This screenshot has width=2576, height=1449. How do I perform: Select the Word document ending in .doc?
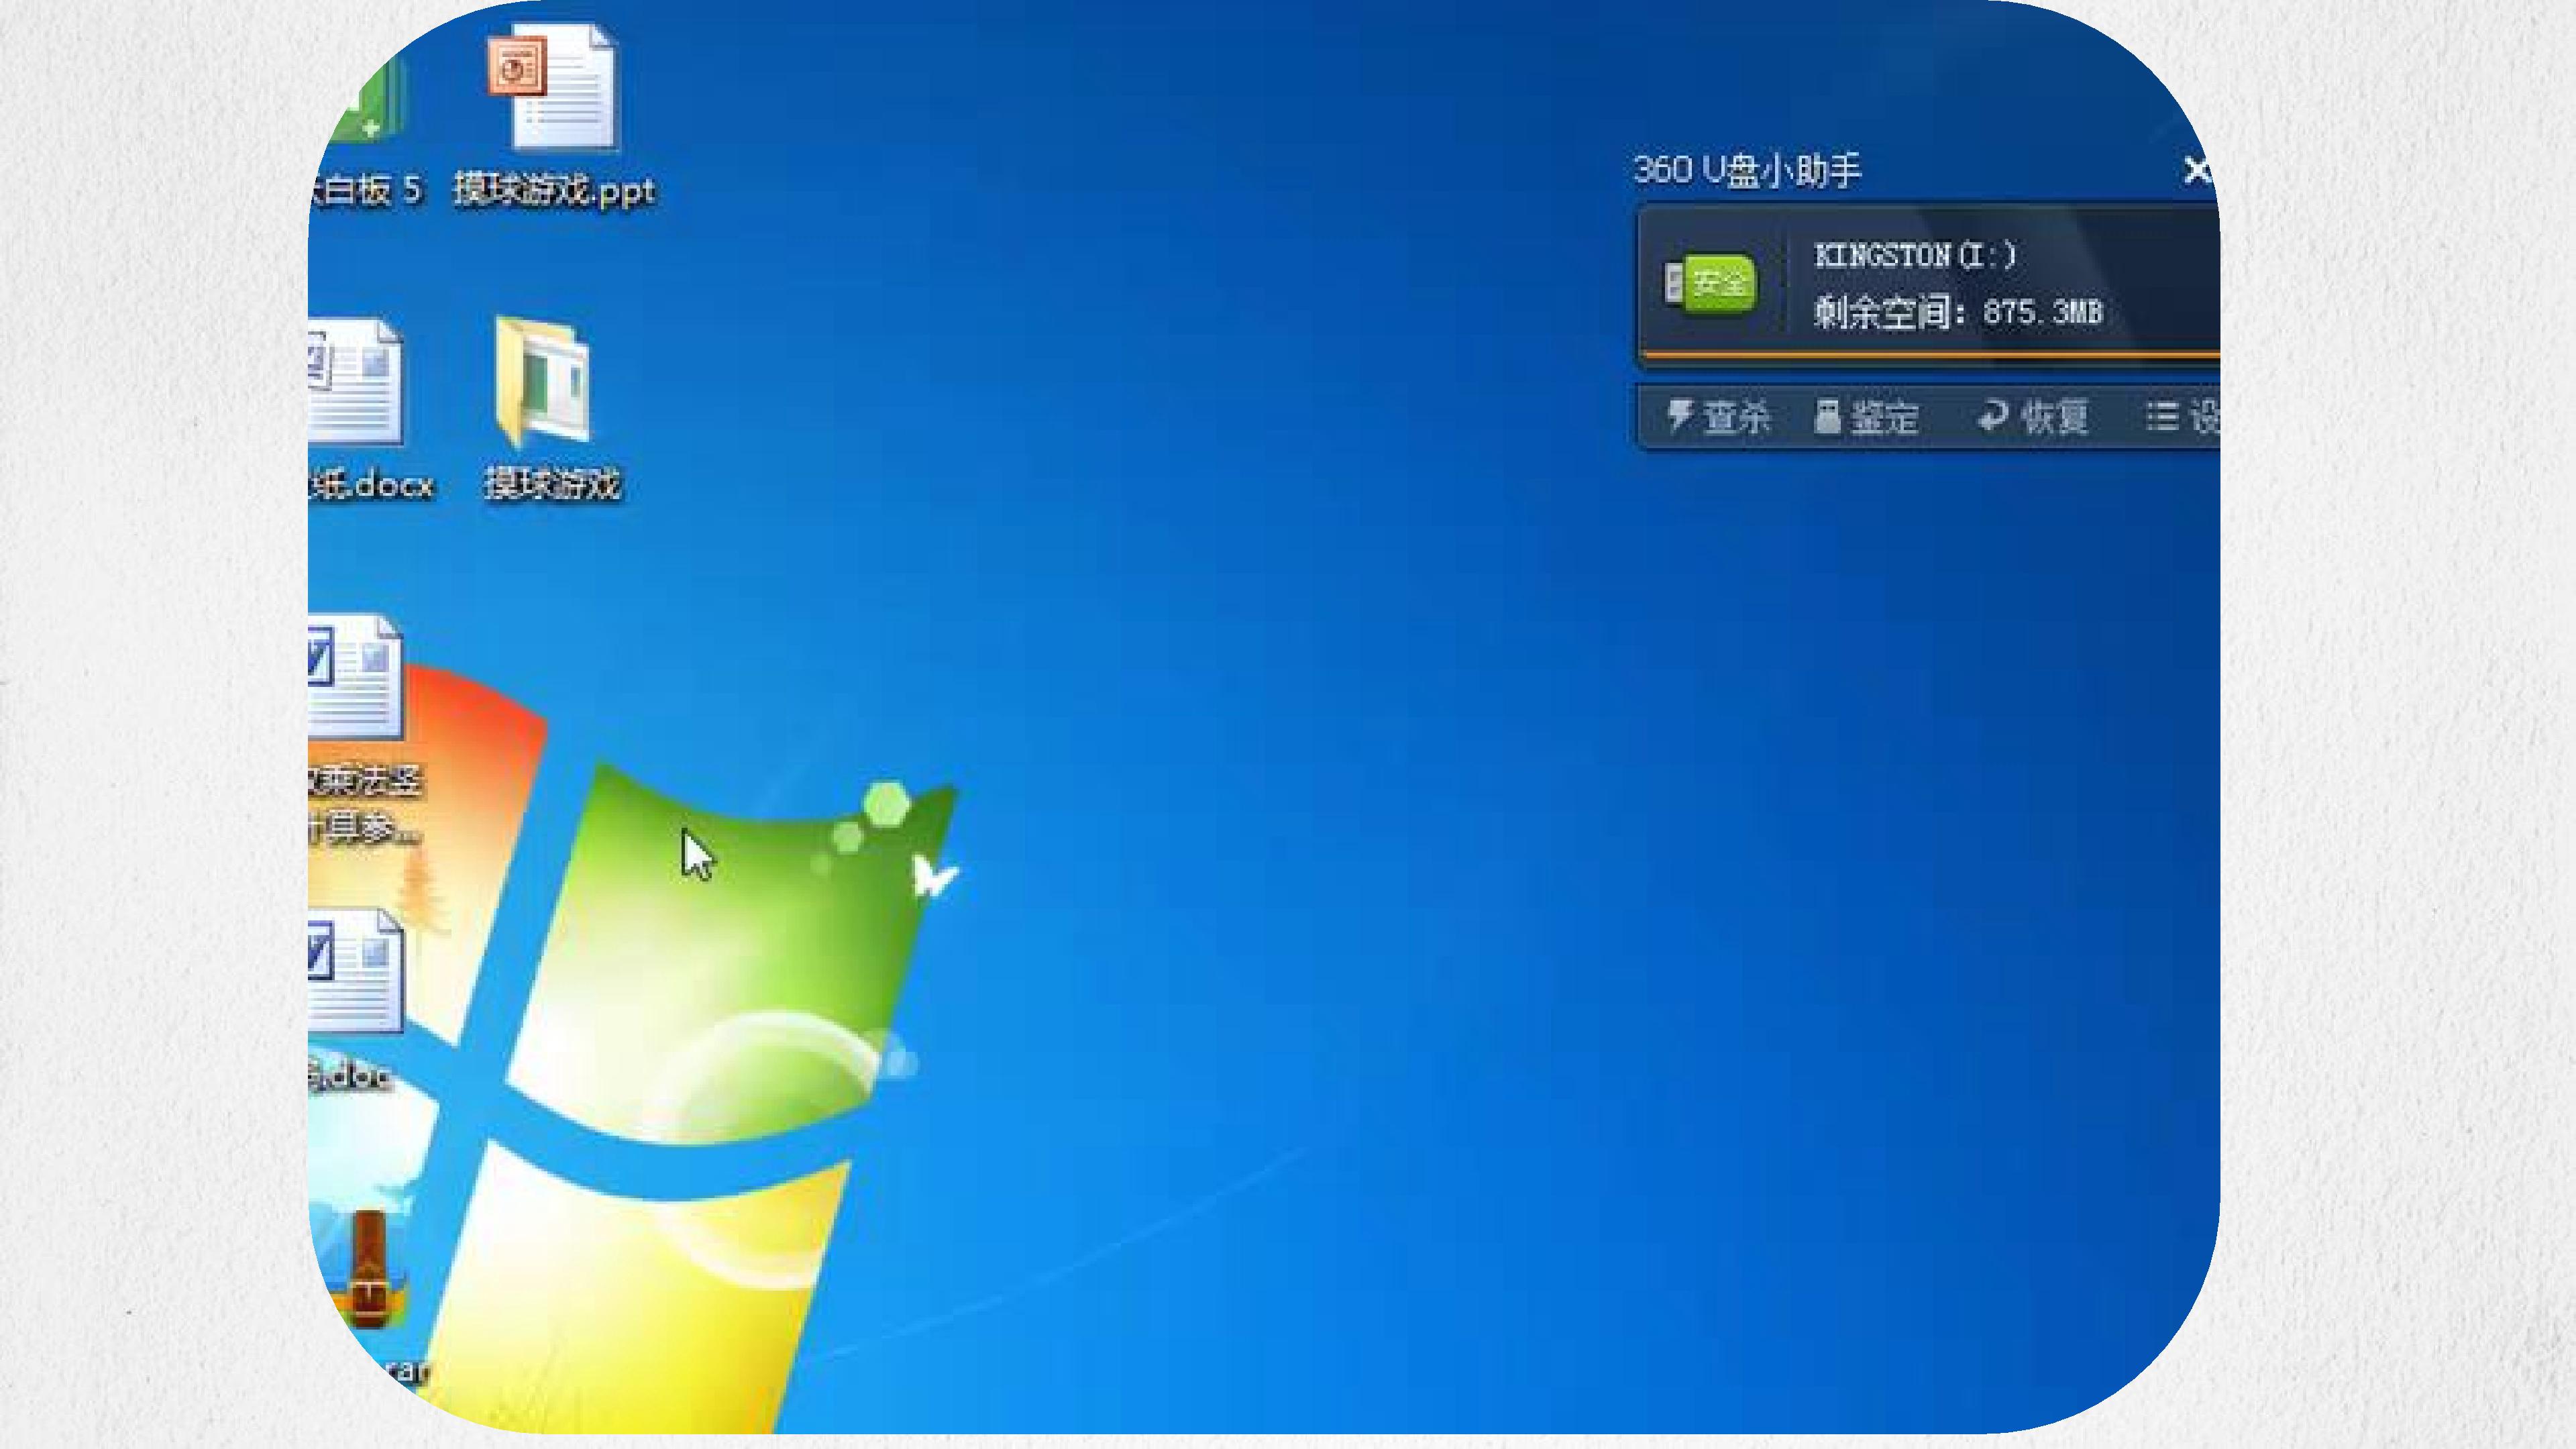pyautogui.click(x=354, y=1000)
